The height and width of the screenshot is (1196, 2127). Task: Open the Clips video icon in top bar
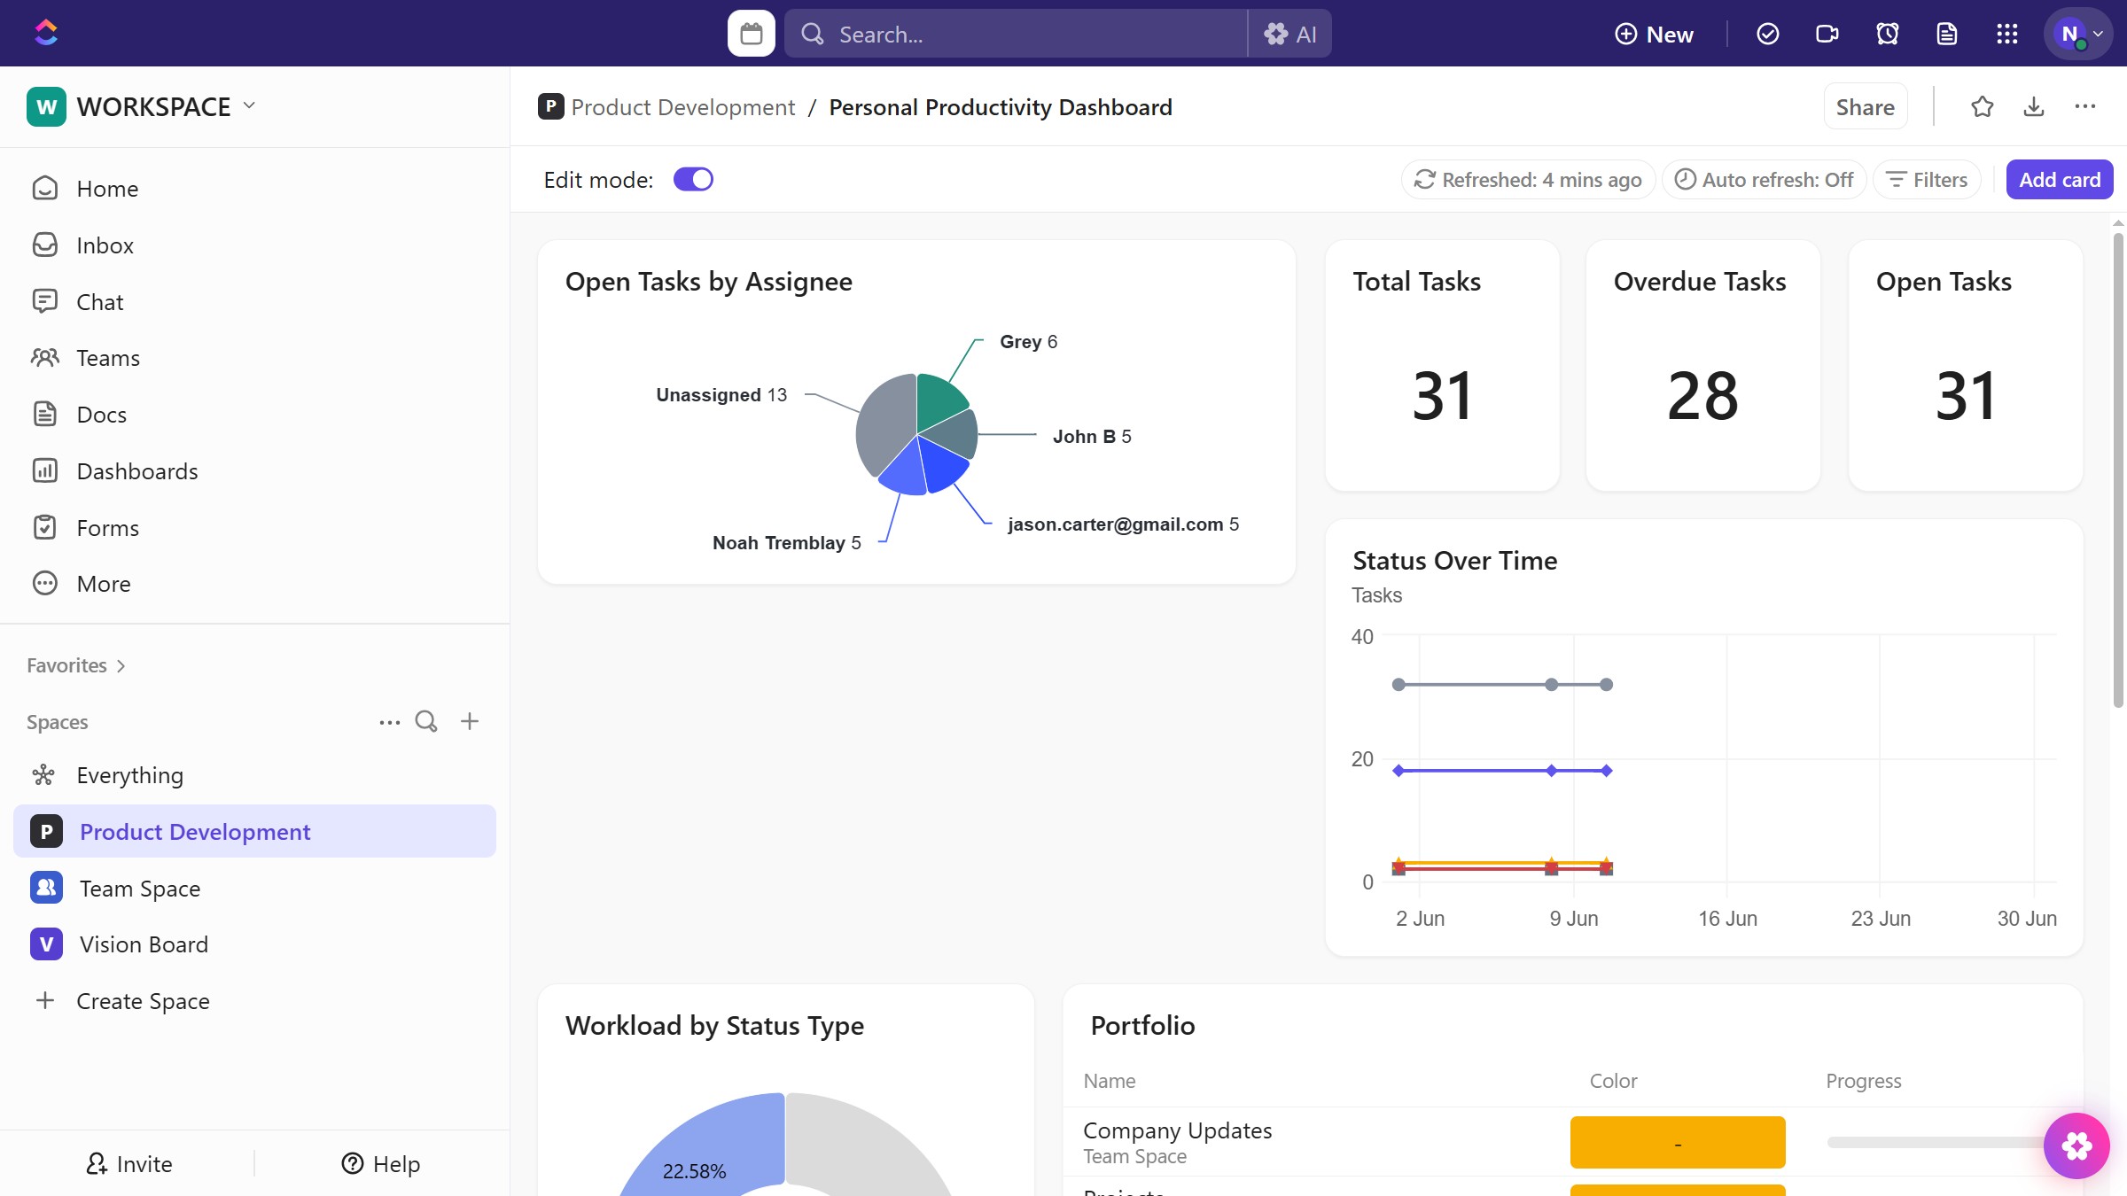[1827, 33]
